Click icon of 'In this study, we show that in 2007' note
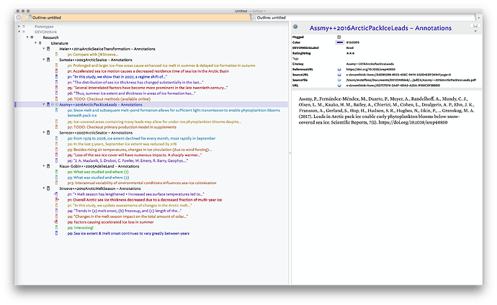The image size is (497, 305). point(56,76)
